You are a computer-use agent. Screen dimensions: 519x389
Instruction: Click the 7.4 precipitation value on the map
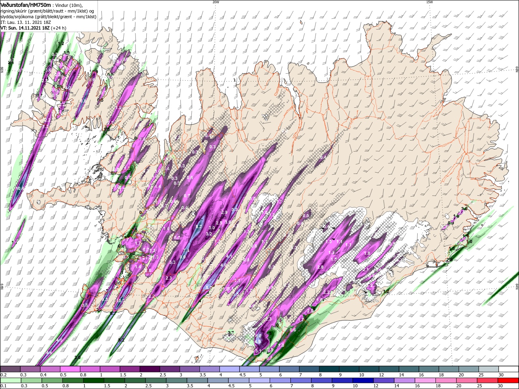[187, 250]
